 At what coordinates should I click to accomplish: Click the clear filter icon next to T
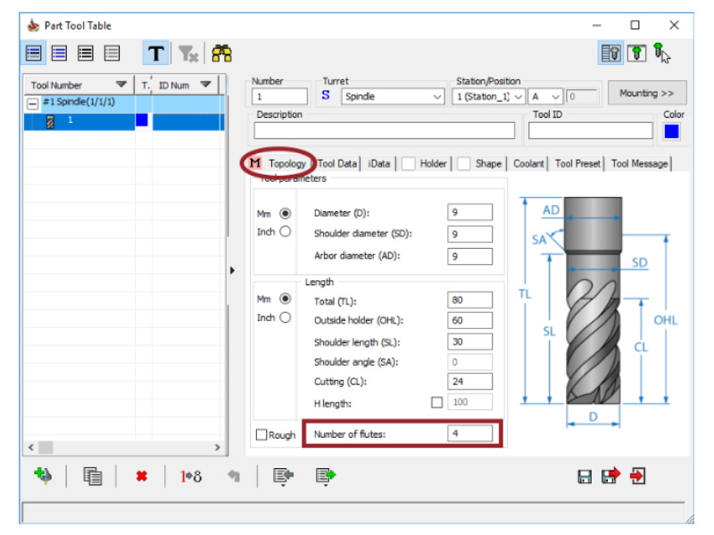click(x=188, y=53)
